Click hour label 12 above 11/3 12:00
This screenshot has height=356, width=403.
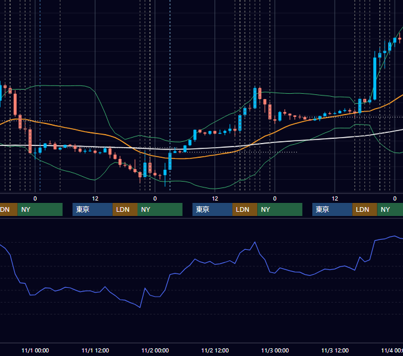(335, 199)
